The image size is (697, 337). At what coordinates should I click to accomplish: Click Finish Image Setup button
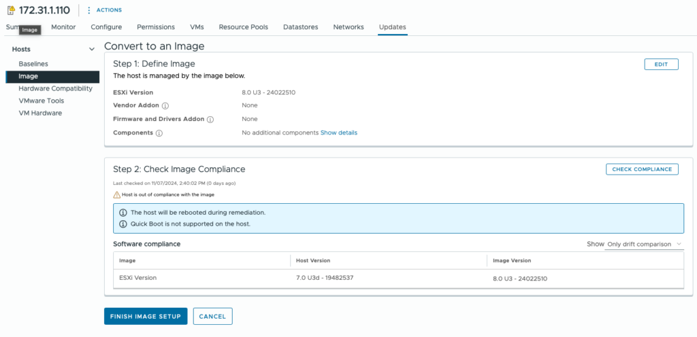click(146, 317)
